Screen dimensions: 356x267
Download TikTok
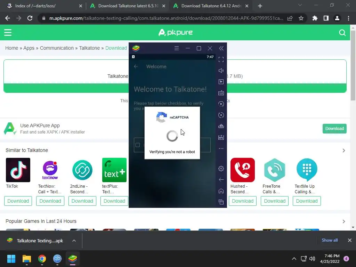coord(18,201)
